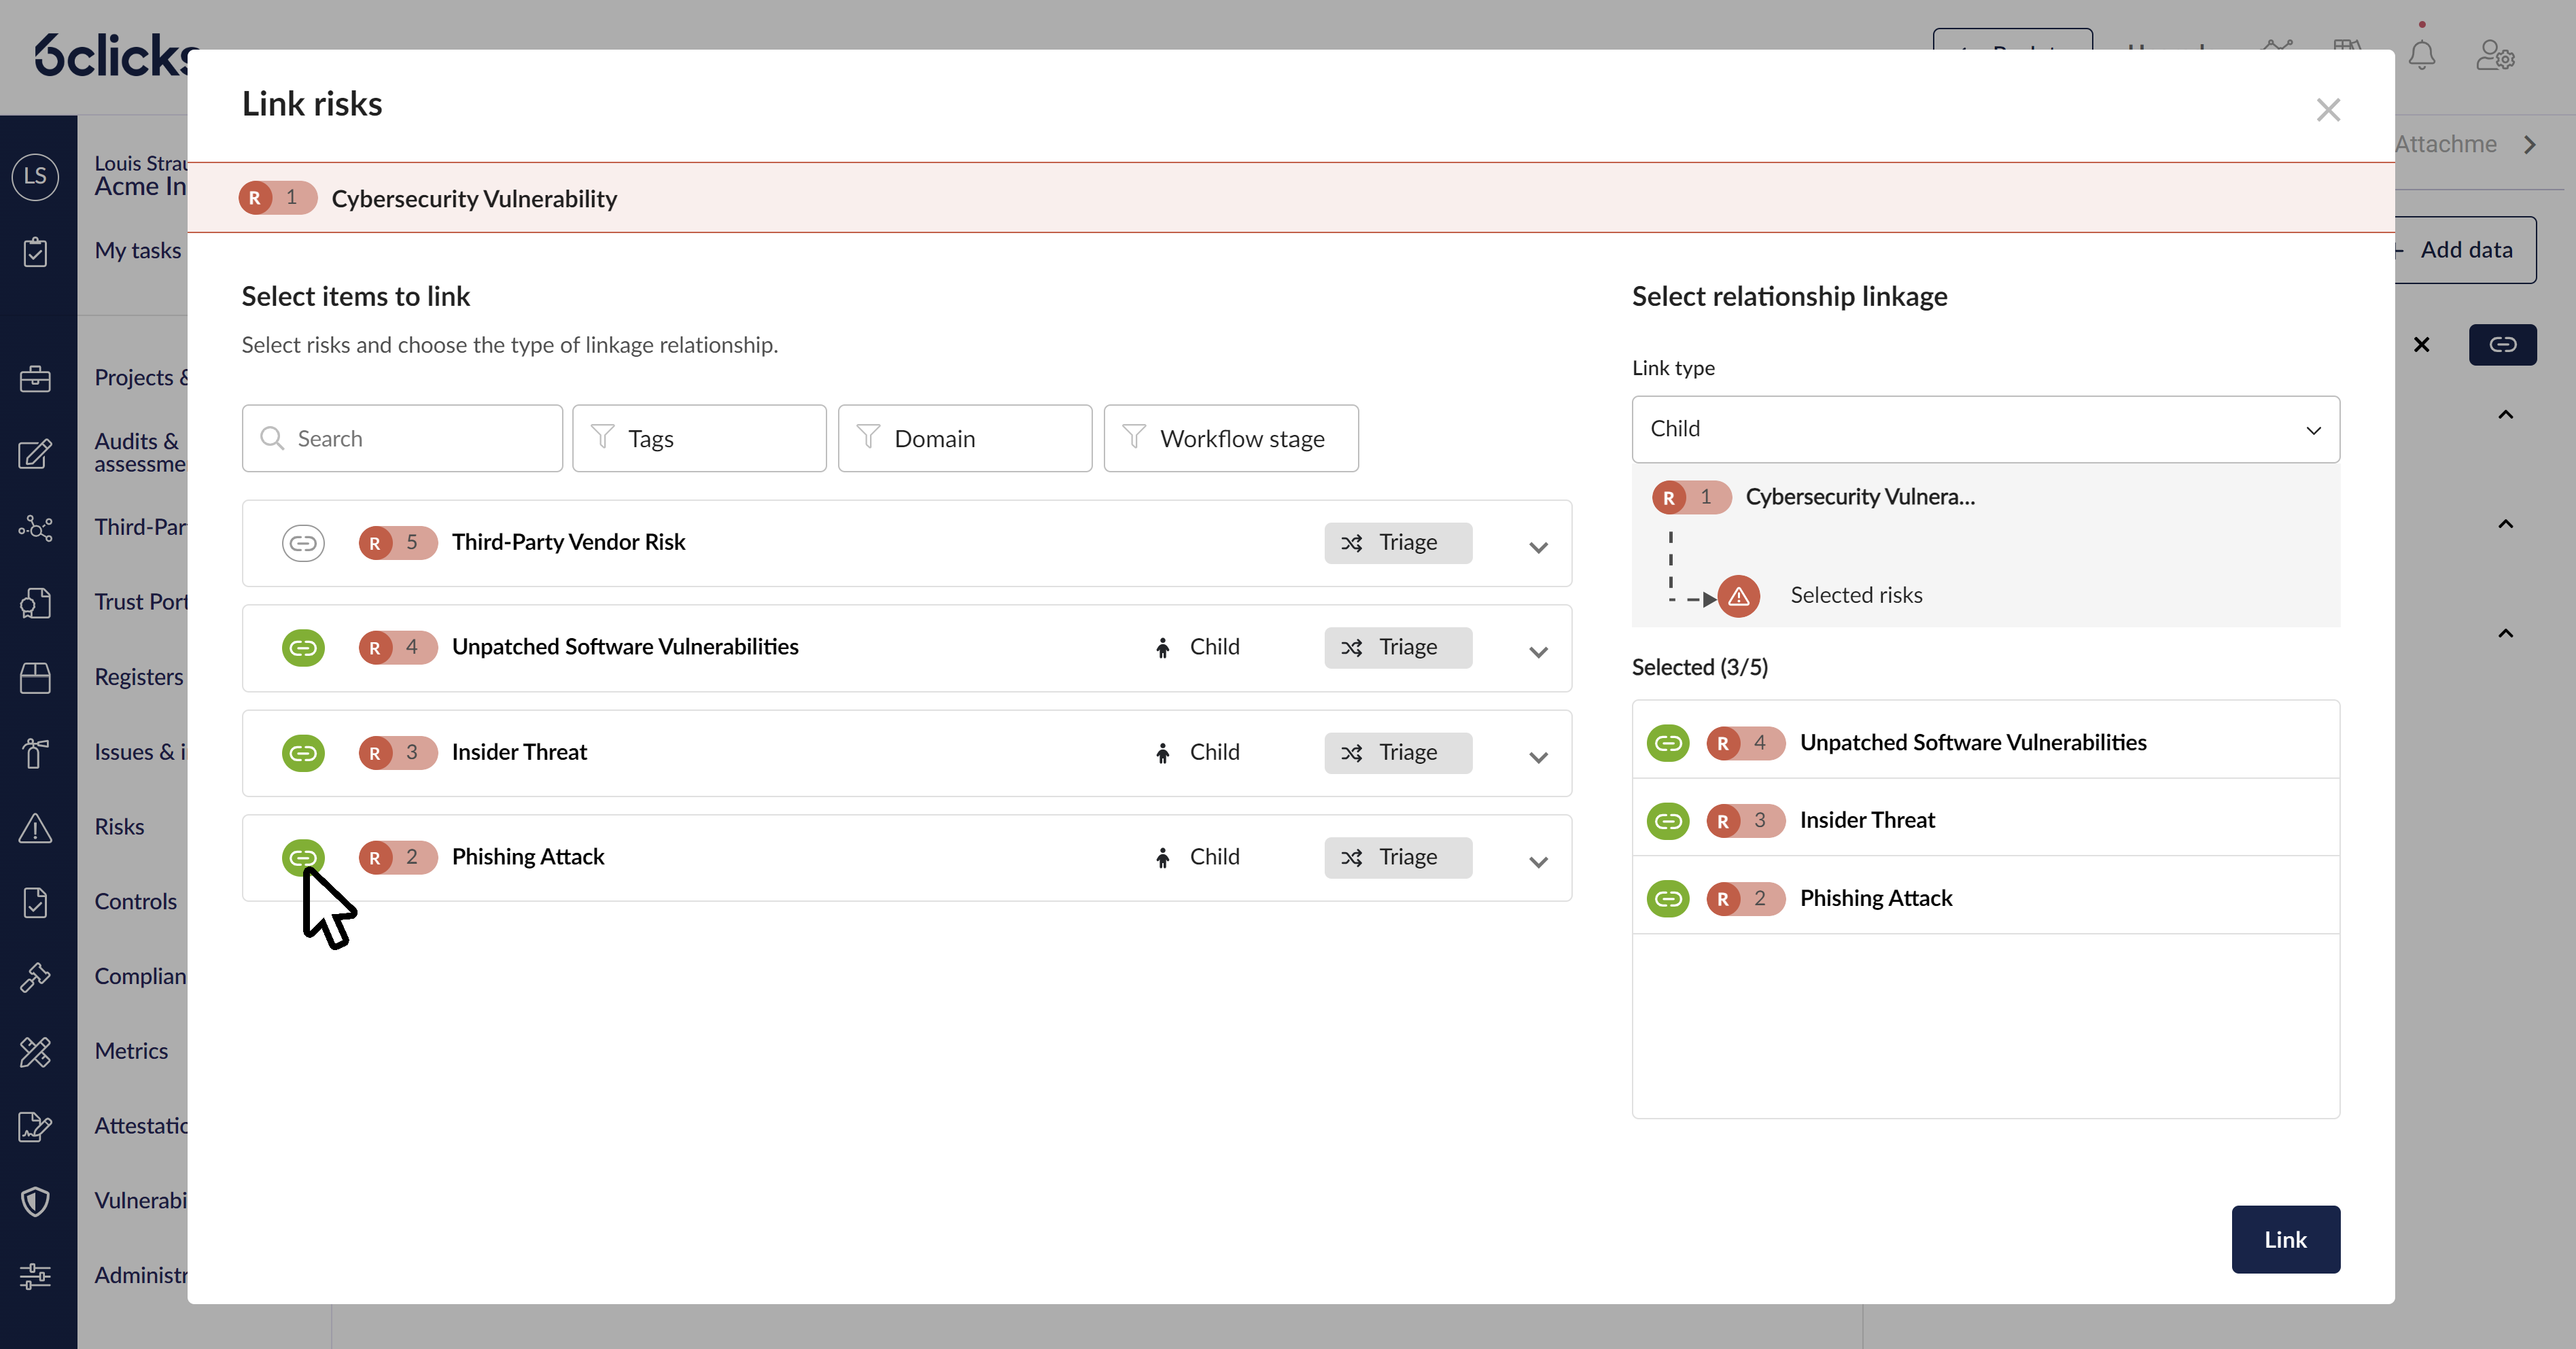Screen dimensions: 2576x1349
Task: Expand the Third-Party Vendor Risk row
Action: pyautogui.click(x=1538, y=547)
